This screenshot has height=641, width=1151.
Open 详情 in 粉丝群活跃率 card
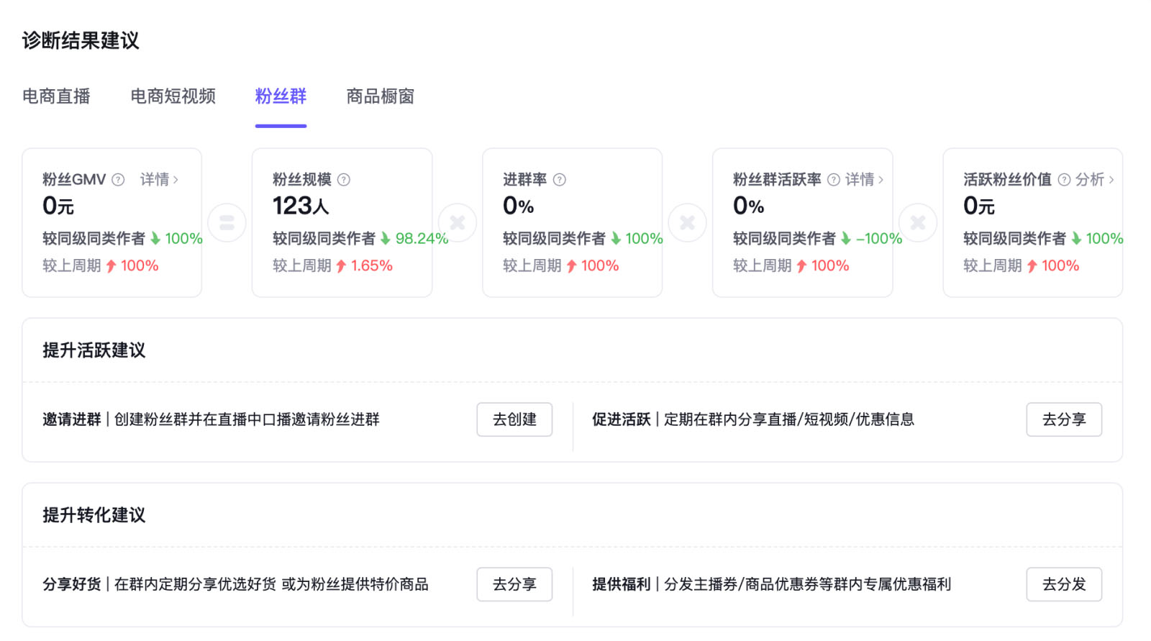click(864, 180)
